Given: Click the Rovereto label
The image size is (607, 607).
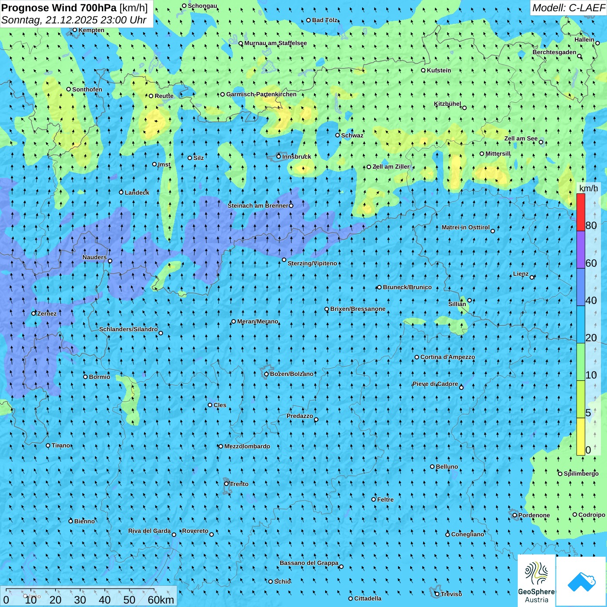Looking at the screenshot, I should click(195, 531).
